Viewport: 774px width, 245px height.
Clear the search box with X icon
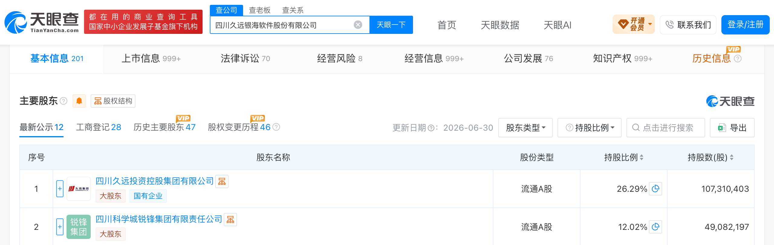coord(358,25)
